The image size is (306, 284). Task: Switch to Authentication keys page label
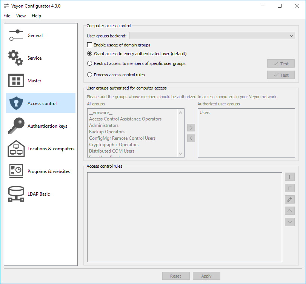pos(48,126)
